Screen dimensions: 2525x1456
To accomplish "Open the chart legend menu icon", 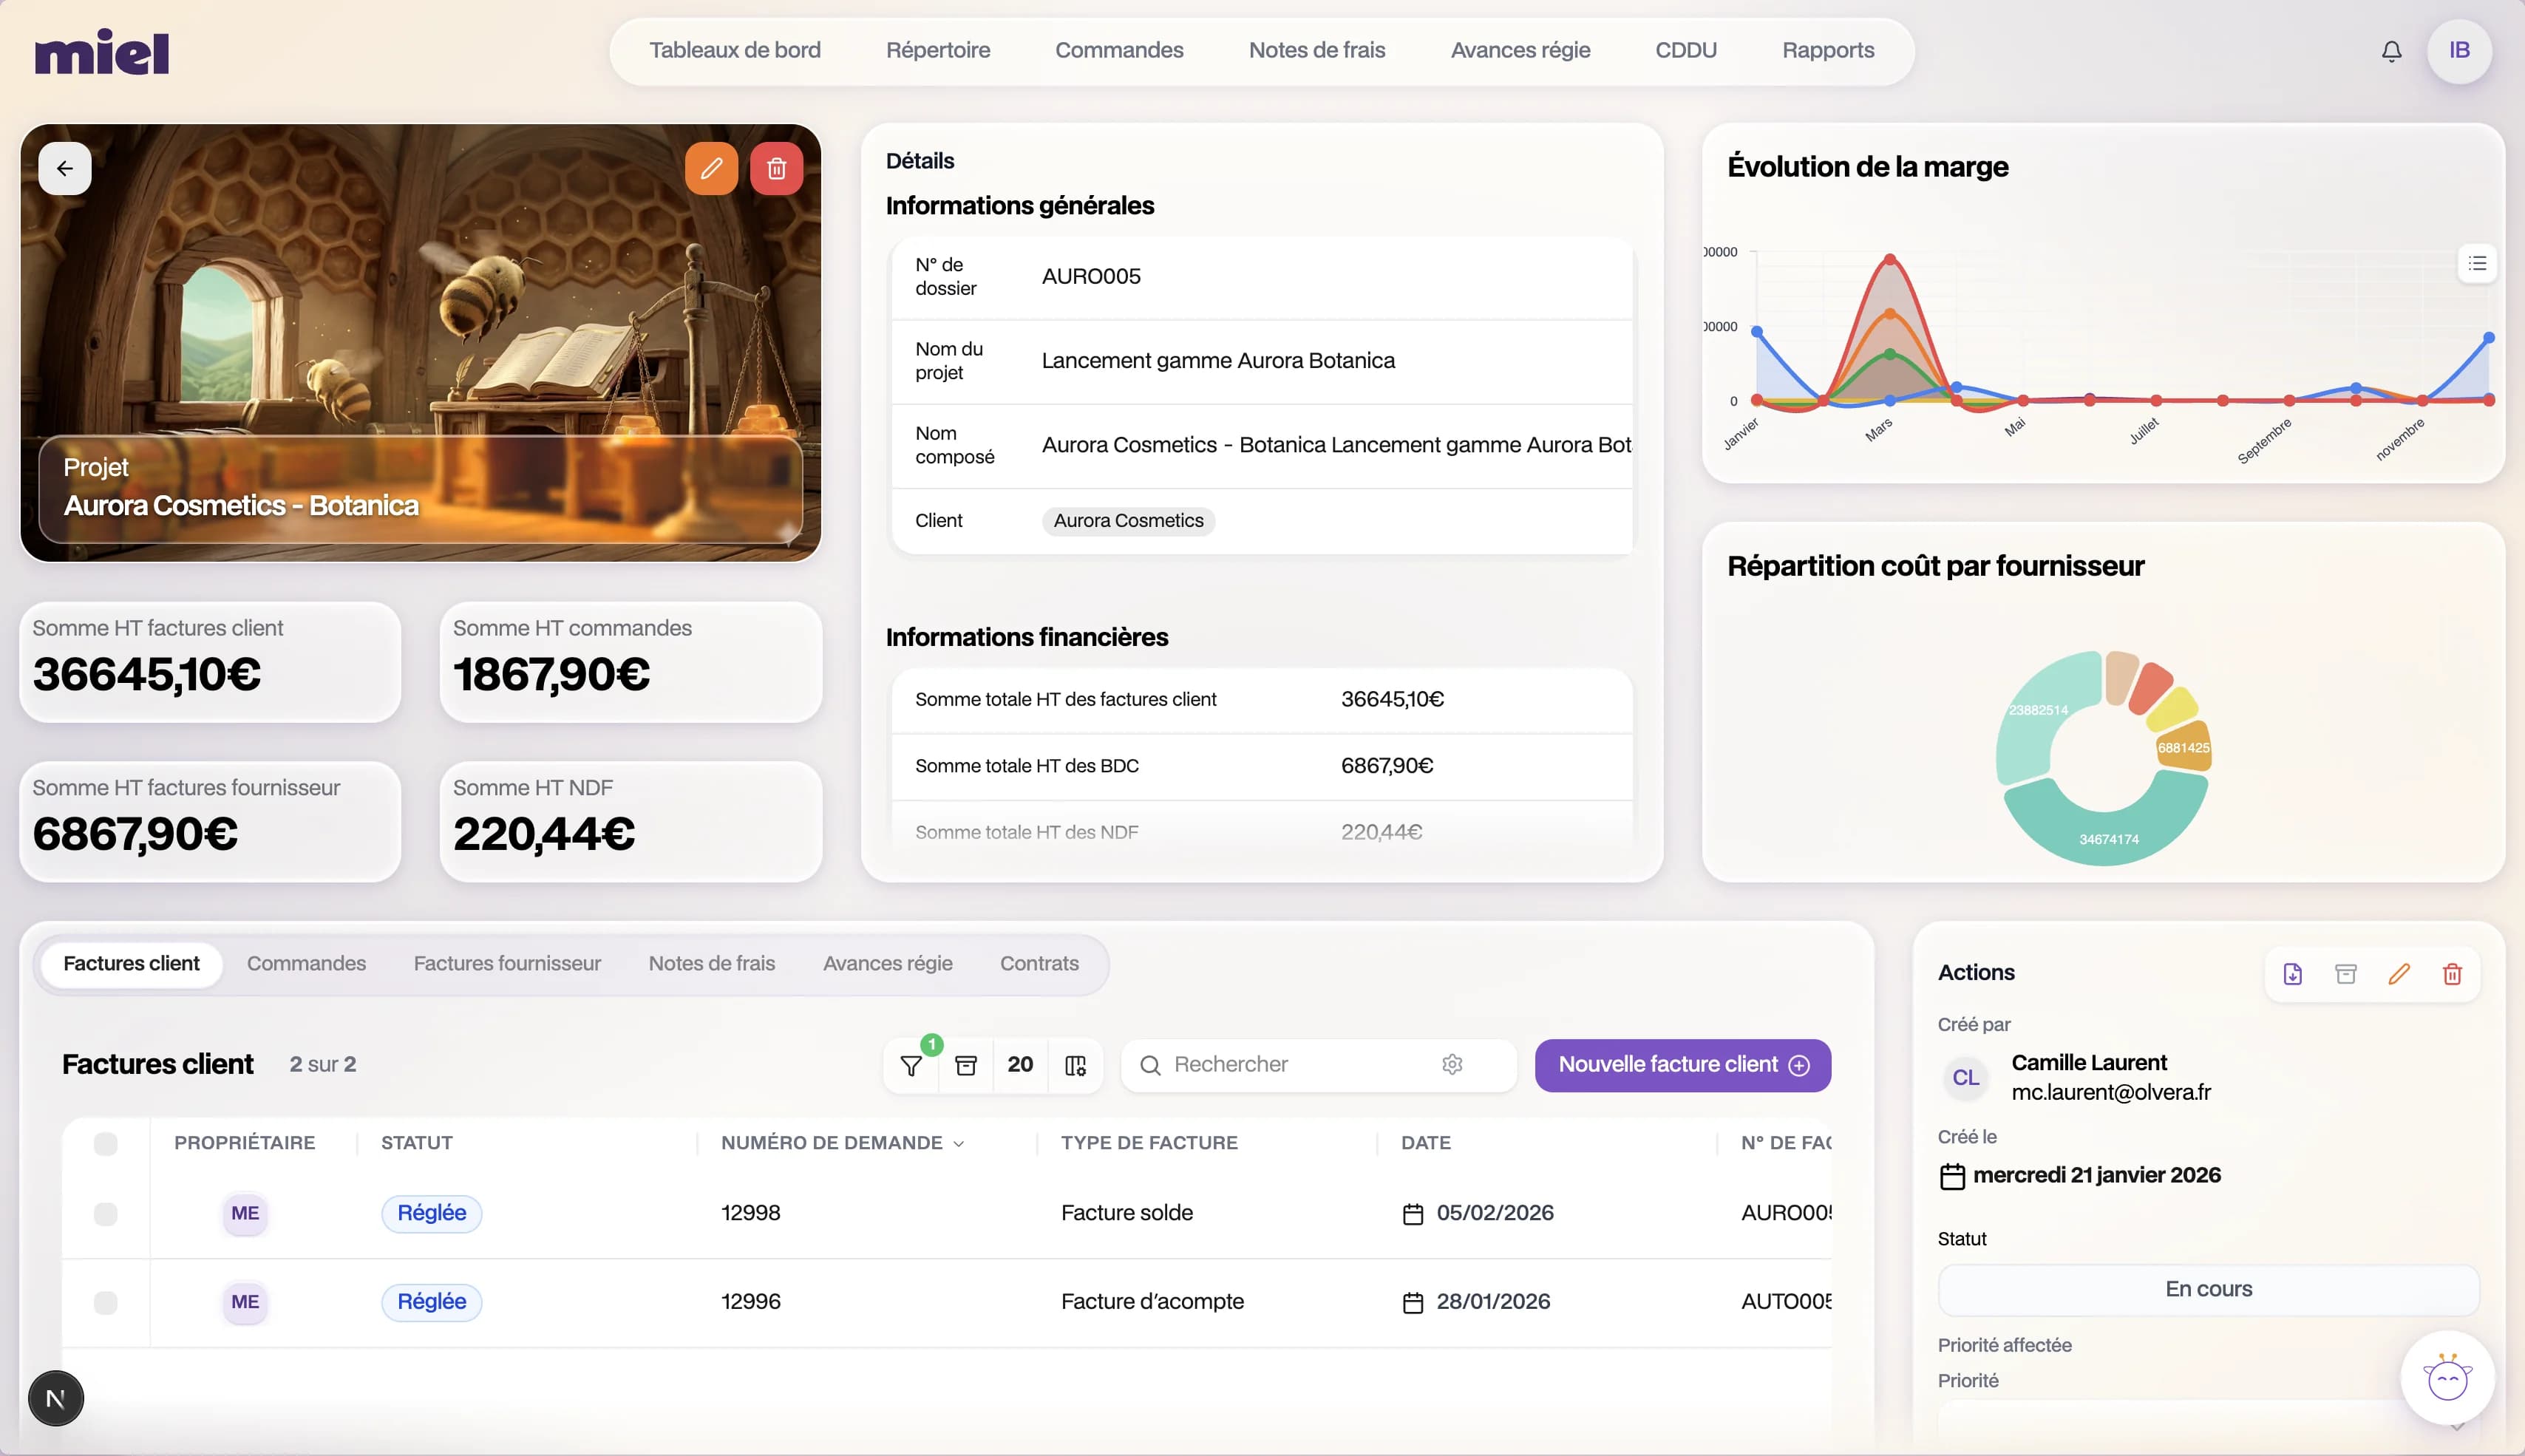I will (2476, 263).
